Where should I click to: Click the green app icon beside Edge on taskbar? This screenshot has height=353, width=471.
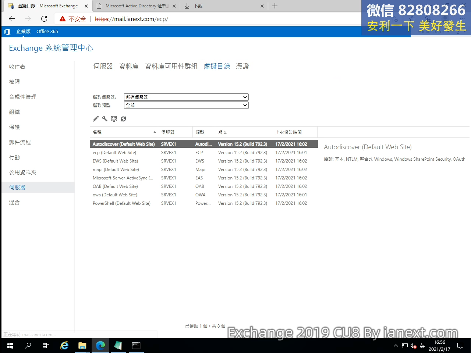pyautogui.click(x=118, y=346)
